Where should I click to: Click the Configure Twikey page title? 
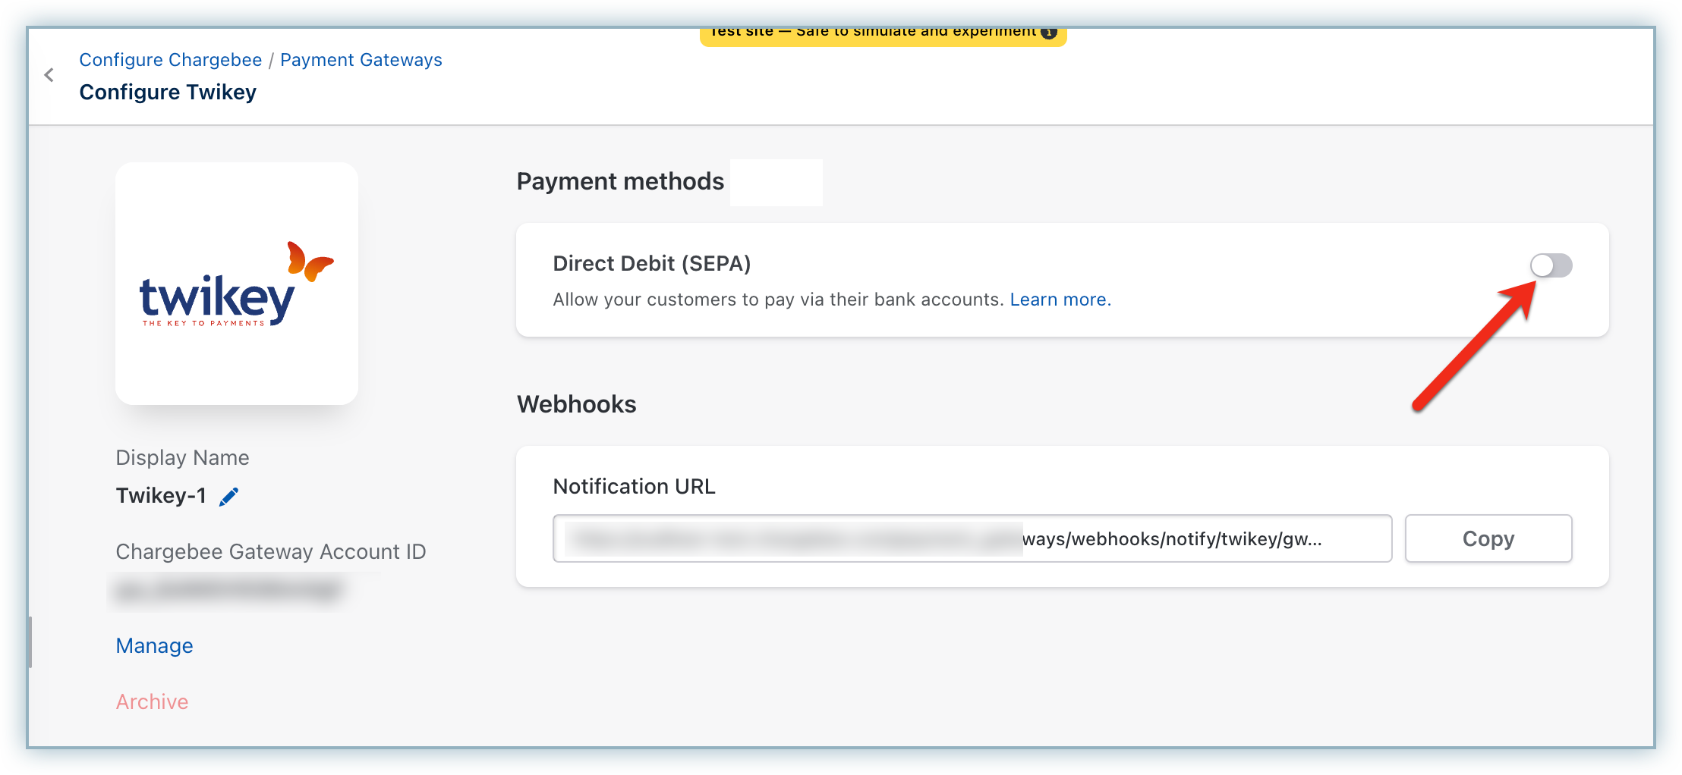168,93
